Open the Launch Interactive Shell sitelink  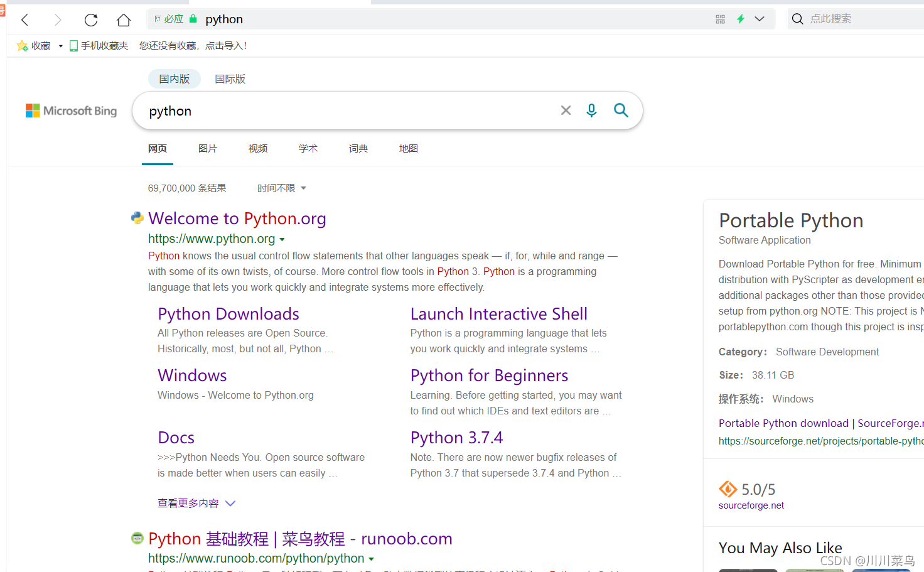click(x=499, y=314)
